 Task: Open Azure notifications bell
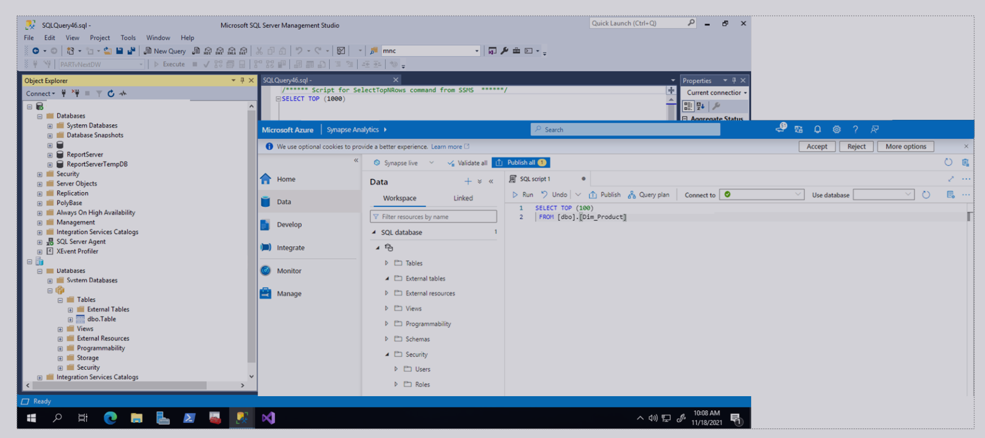(817, 129)
